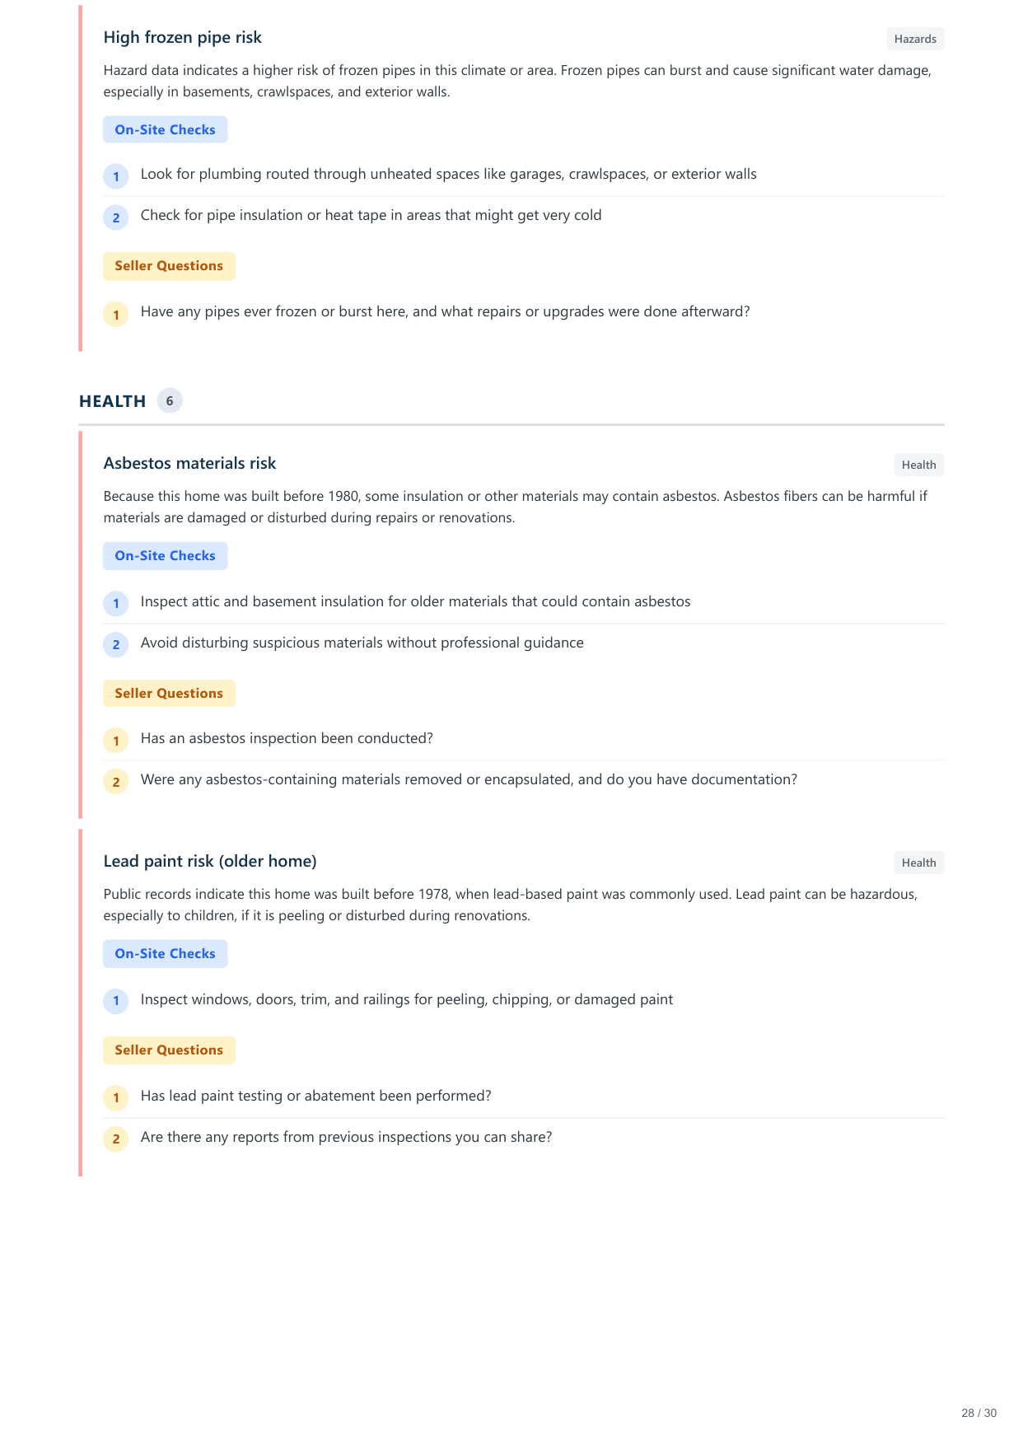Select the Seller Questions label under Lead paint risk

point(169,1050)
